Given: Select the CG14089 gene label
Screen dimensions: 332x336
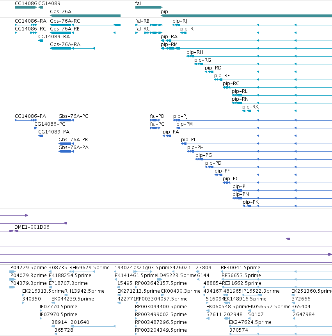Looking at the screenshot, I should pyautogui.click(x=49, y=4).
